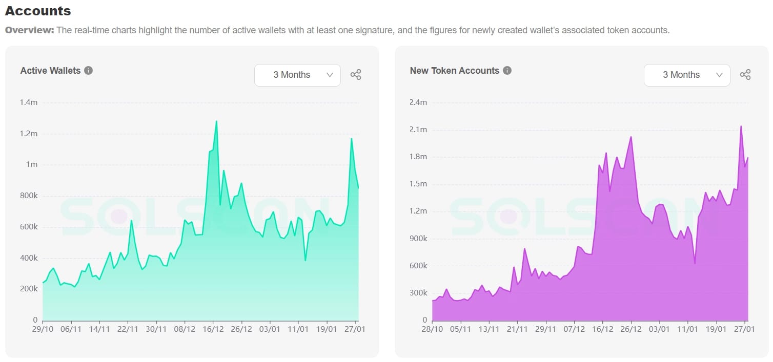Image resolution: width=773 pixels, height=362 pixels.
Task: Click the 1.4m y-axis label on left chart
Action: 29,102
